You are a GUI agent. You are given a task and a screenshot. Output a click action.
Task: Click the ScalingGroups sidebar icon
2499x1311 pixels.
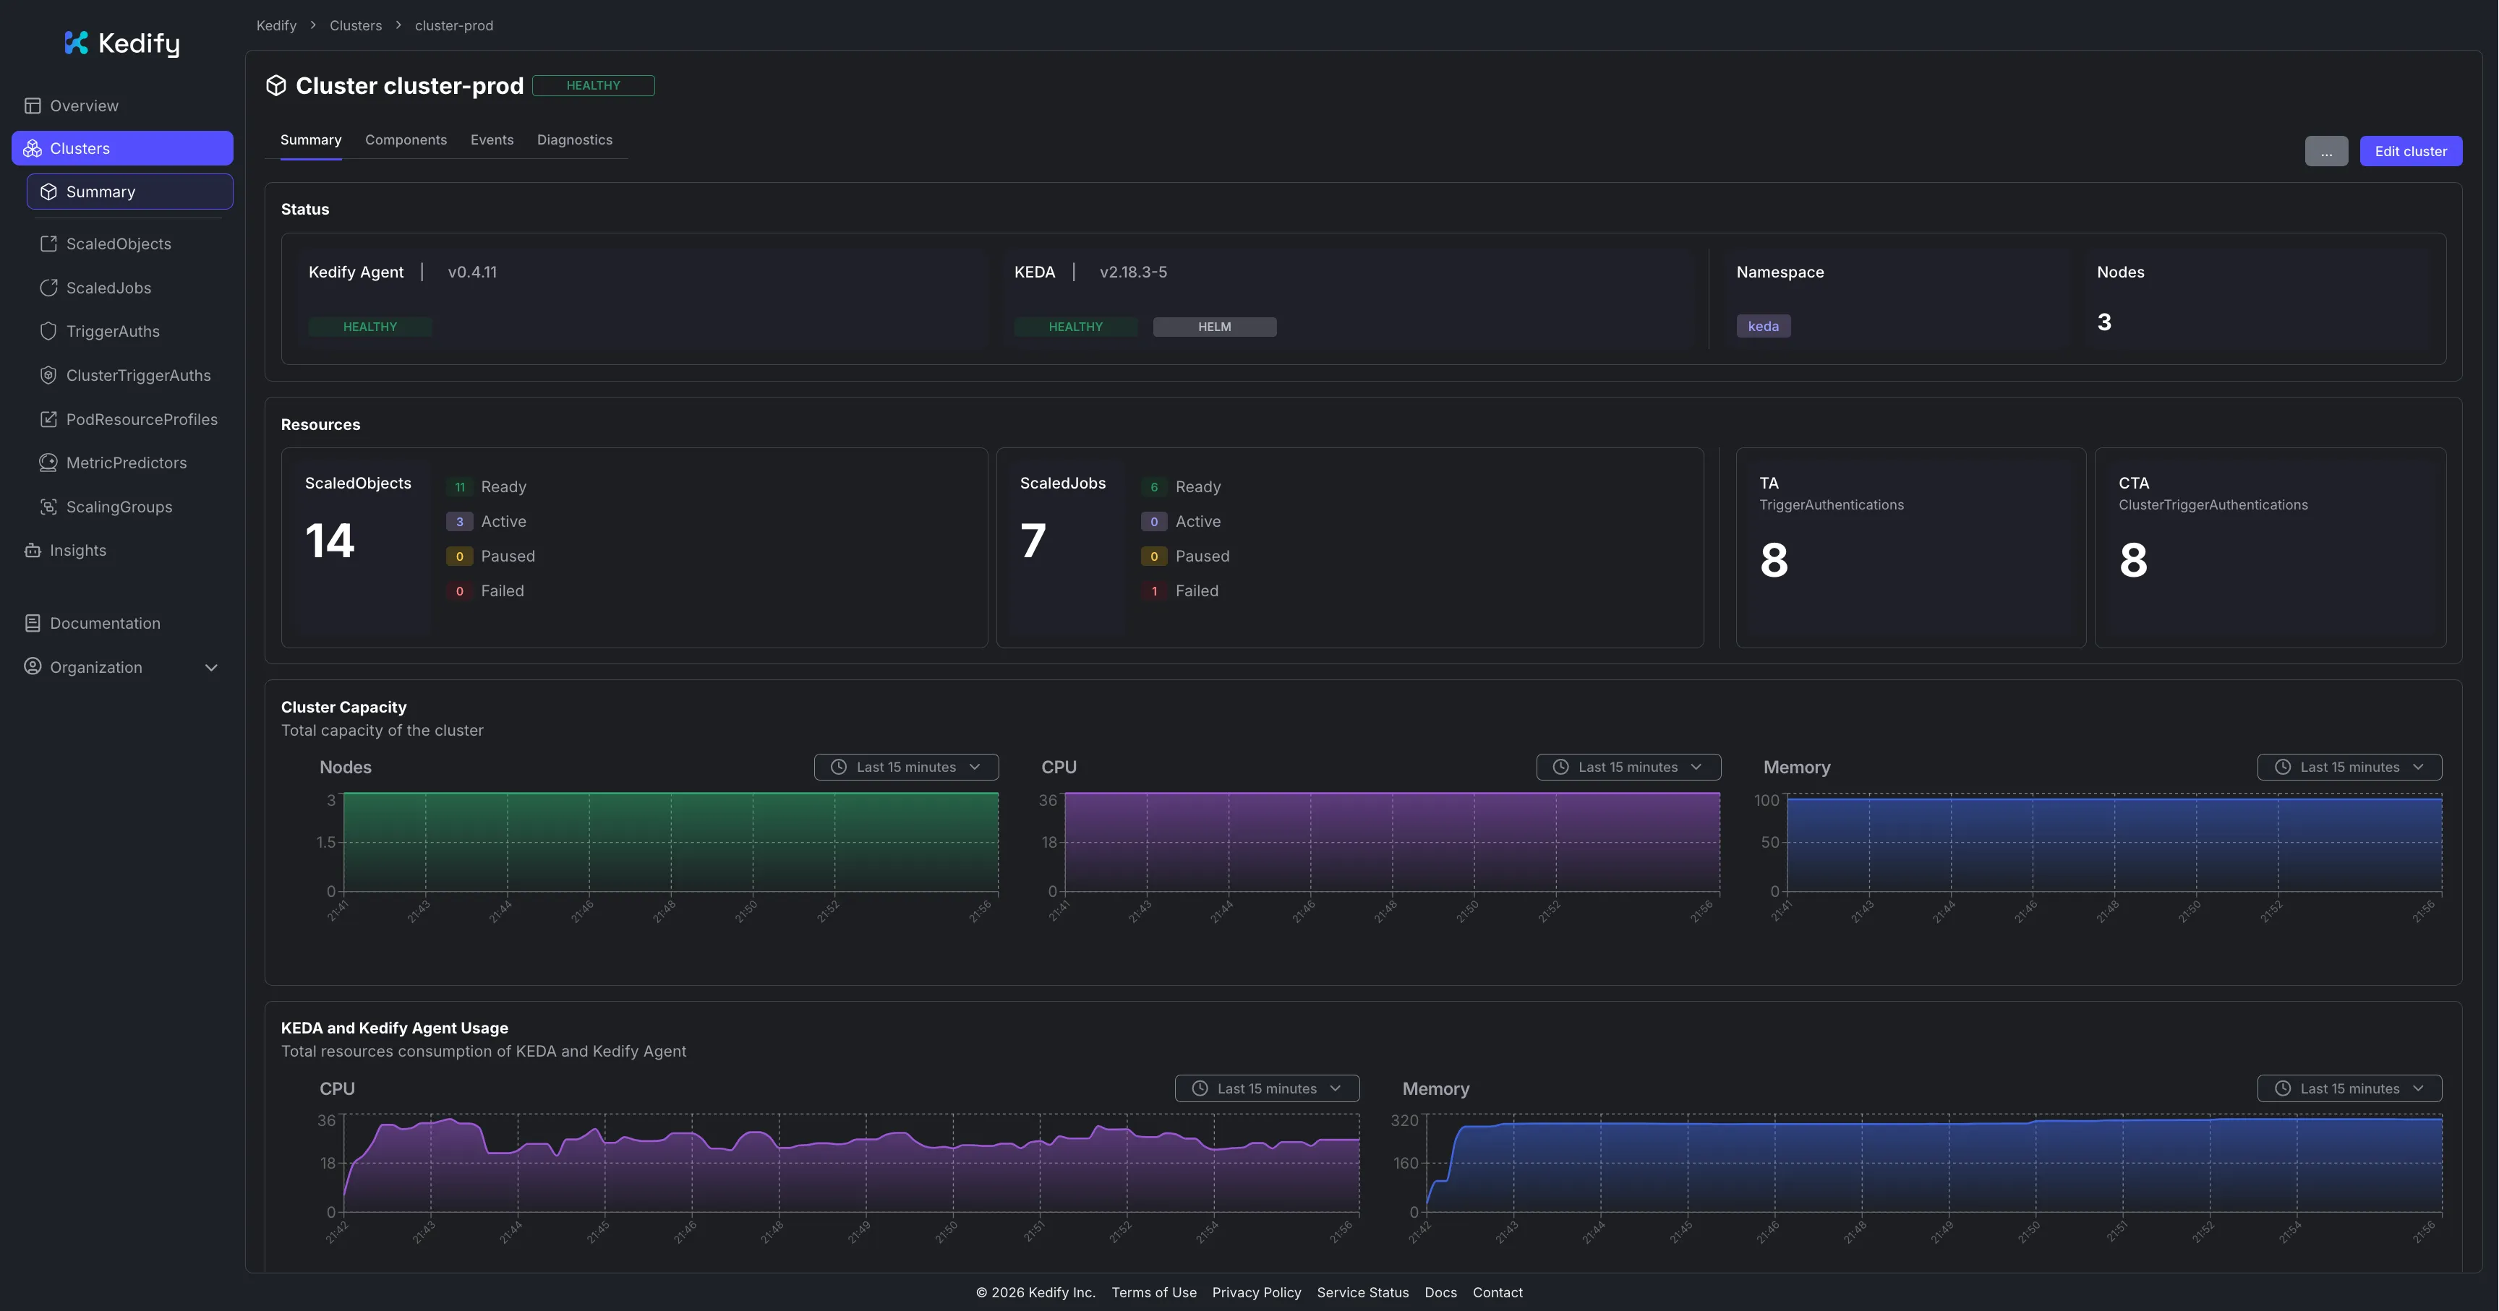point(48,506)
